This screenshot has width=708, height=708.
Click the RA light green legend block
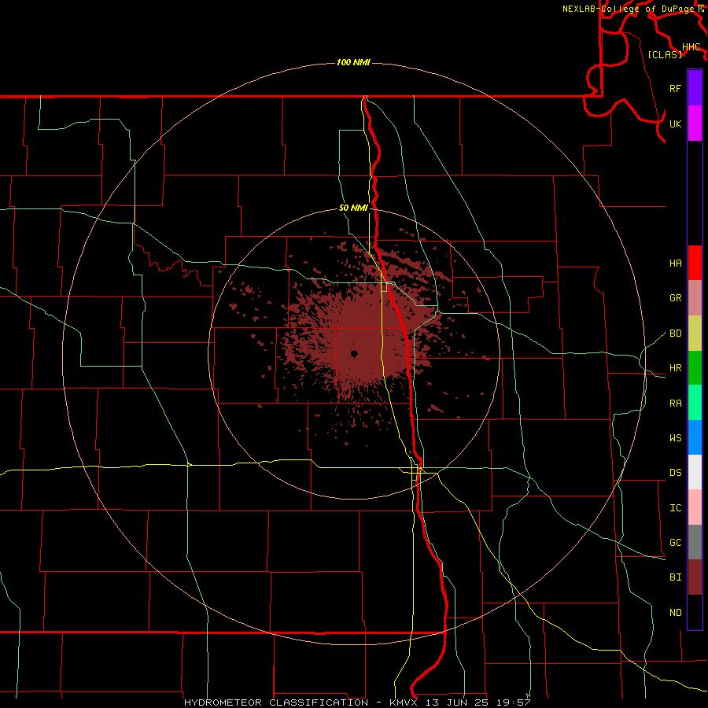pyautogui.click(x=695, y=403)
